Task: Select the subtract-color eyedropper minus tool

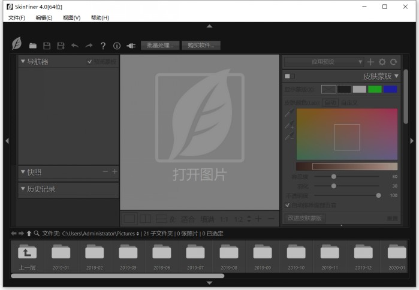Action: [289, 136]
